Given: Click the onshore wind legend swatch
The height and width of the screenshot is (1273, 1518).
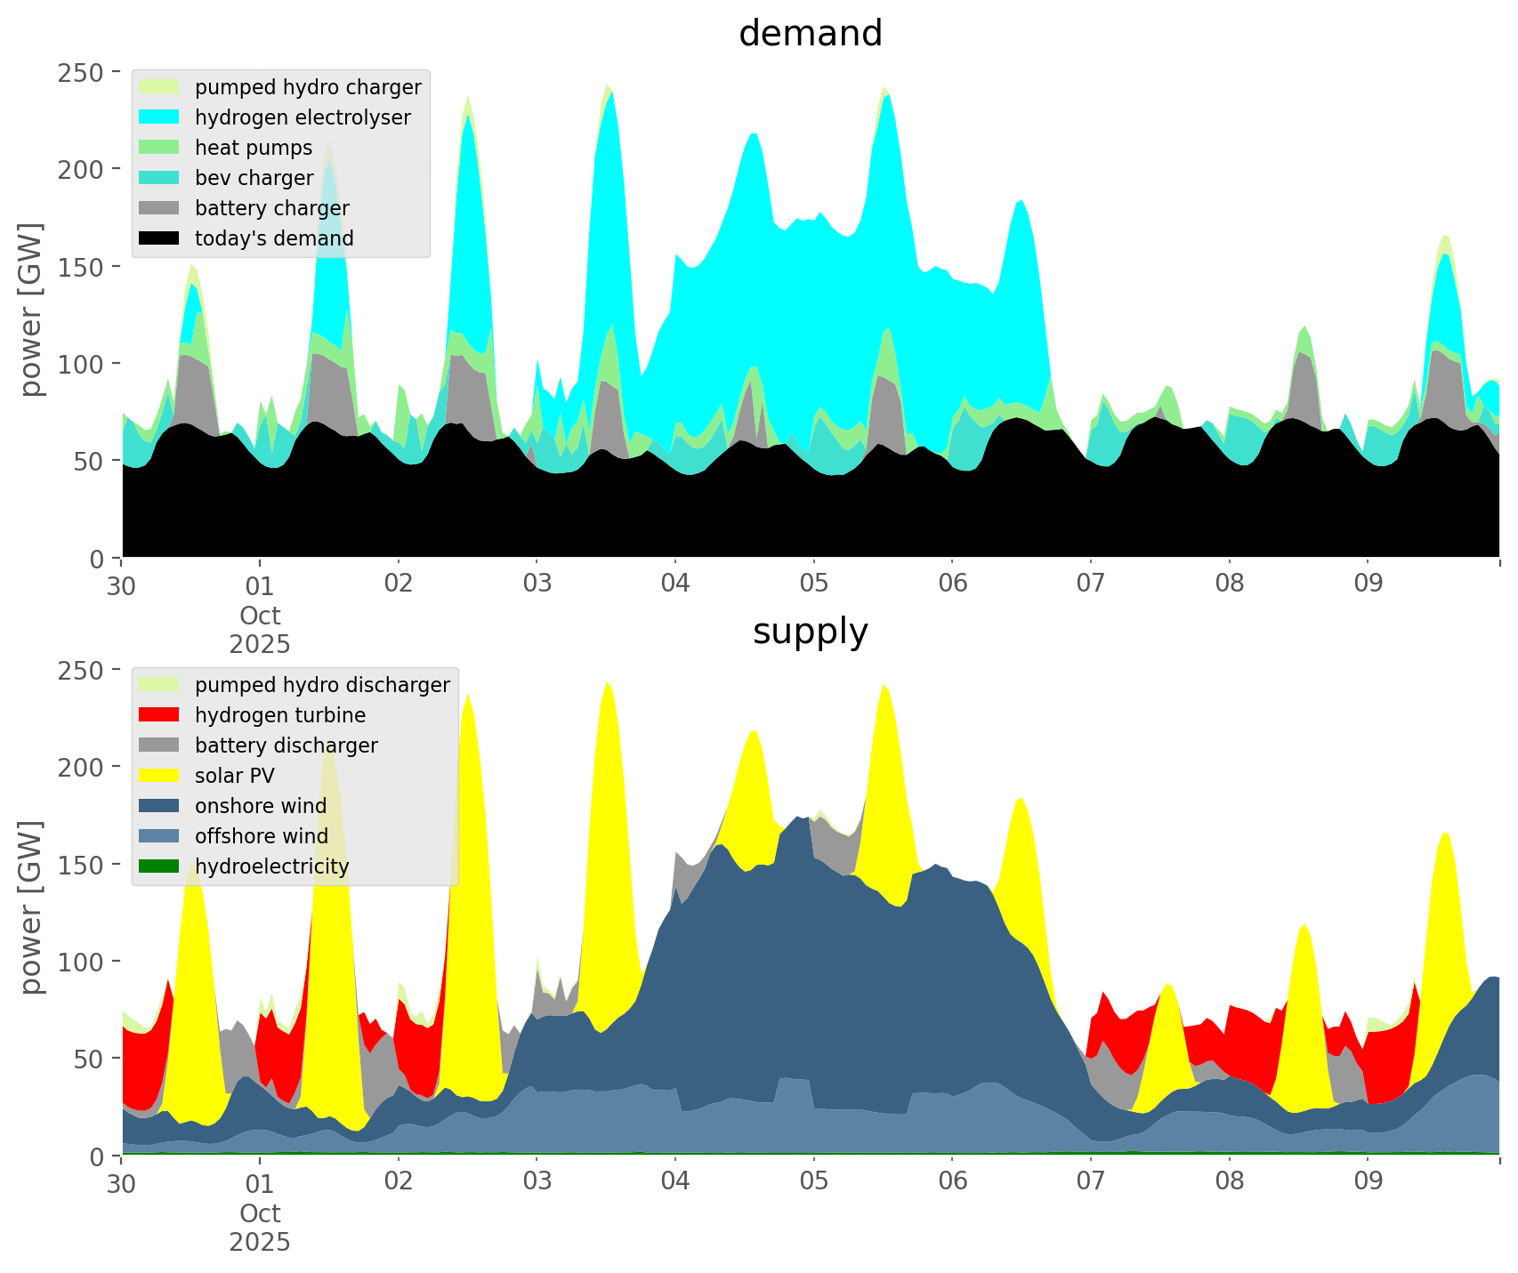Looking at the screenshot, I should (x=160, y=806).
